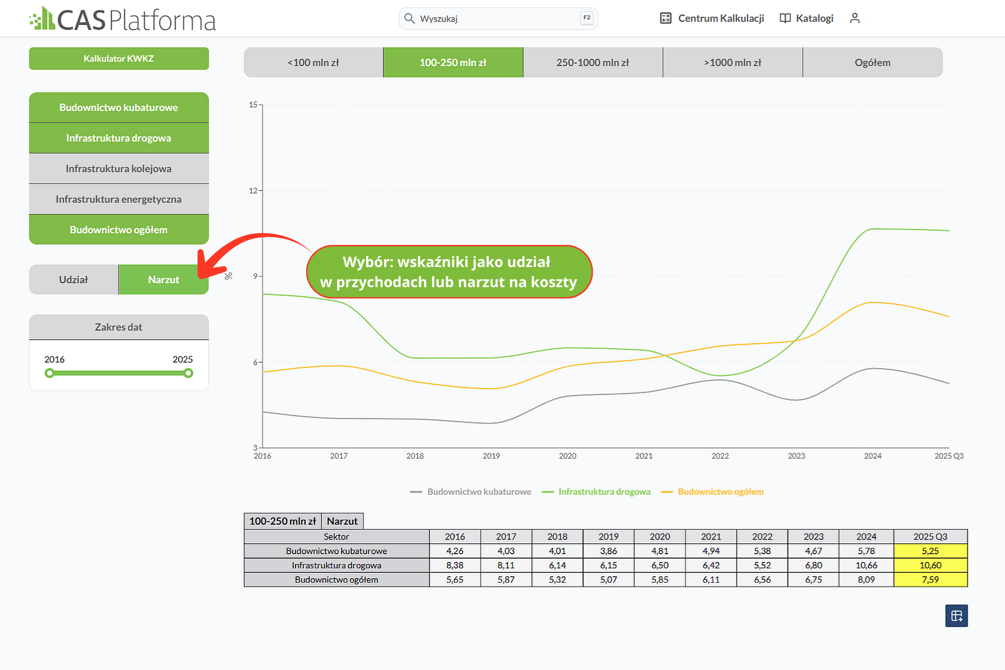The image size is (1005, 670).
Task: Open Kalkulator KWZ
Action: tap(119, 58)
